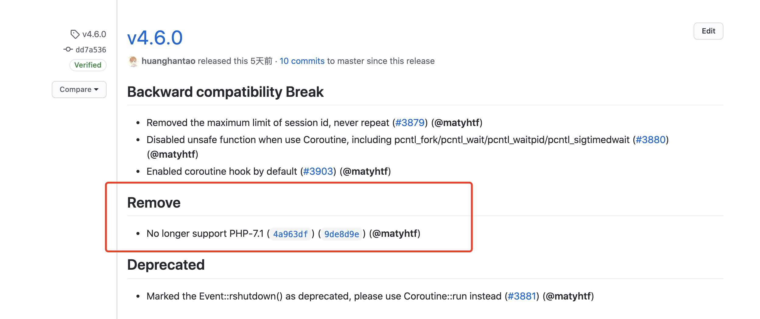760x319 pixels.
Task: Click the Verified signature badge
Action: click(x=88, y=65)
